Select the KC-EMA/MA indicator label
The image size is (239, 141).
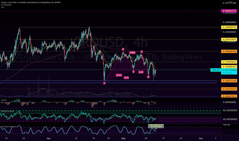click(x=6, y=5)
